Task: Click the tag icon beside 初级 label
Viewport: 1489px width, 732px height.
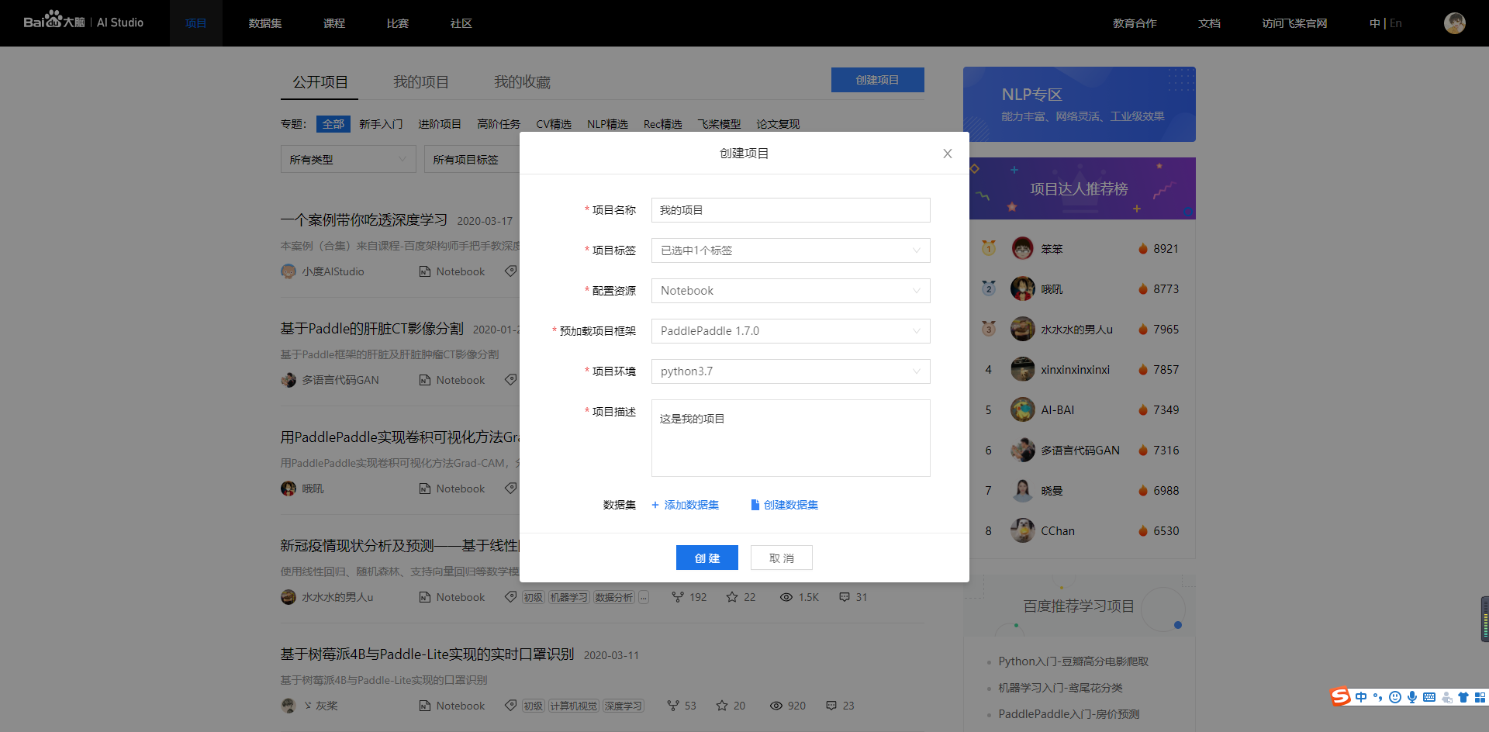Action: [510, 597]
